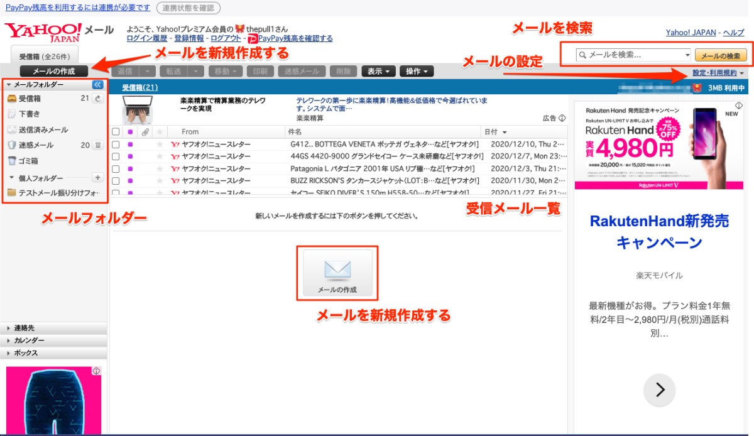Click the round next-arrow in the Rakuten ad
This screenshot has height=436, width=754.
[660, 390]
